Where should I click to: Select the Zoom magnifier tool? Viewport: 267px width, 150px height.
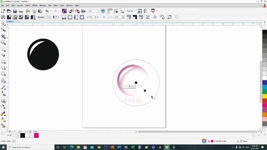coord(3,42)
